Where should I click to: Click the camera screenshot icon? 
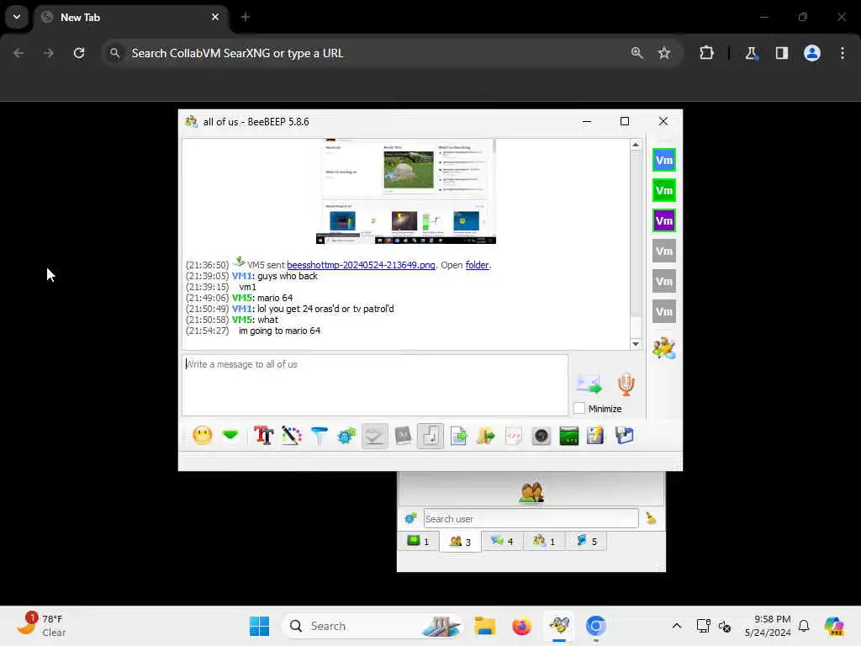click(541, 436)
